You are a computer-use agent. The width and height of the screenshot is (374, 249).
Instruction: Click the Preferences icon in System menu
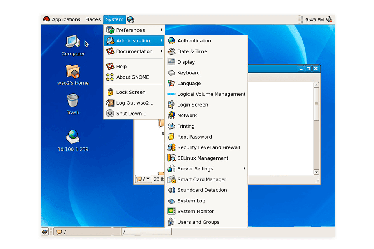(x=110, y=30)
